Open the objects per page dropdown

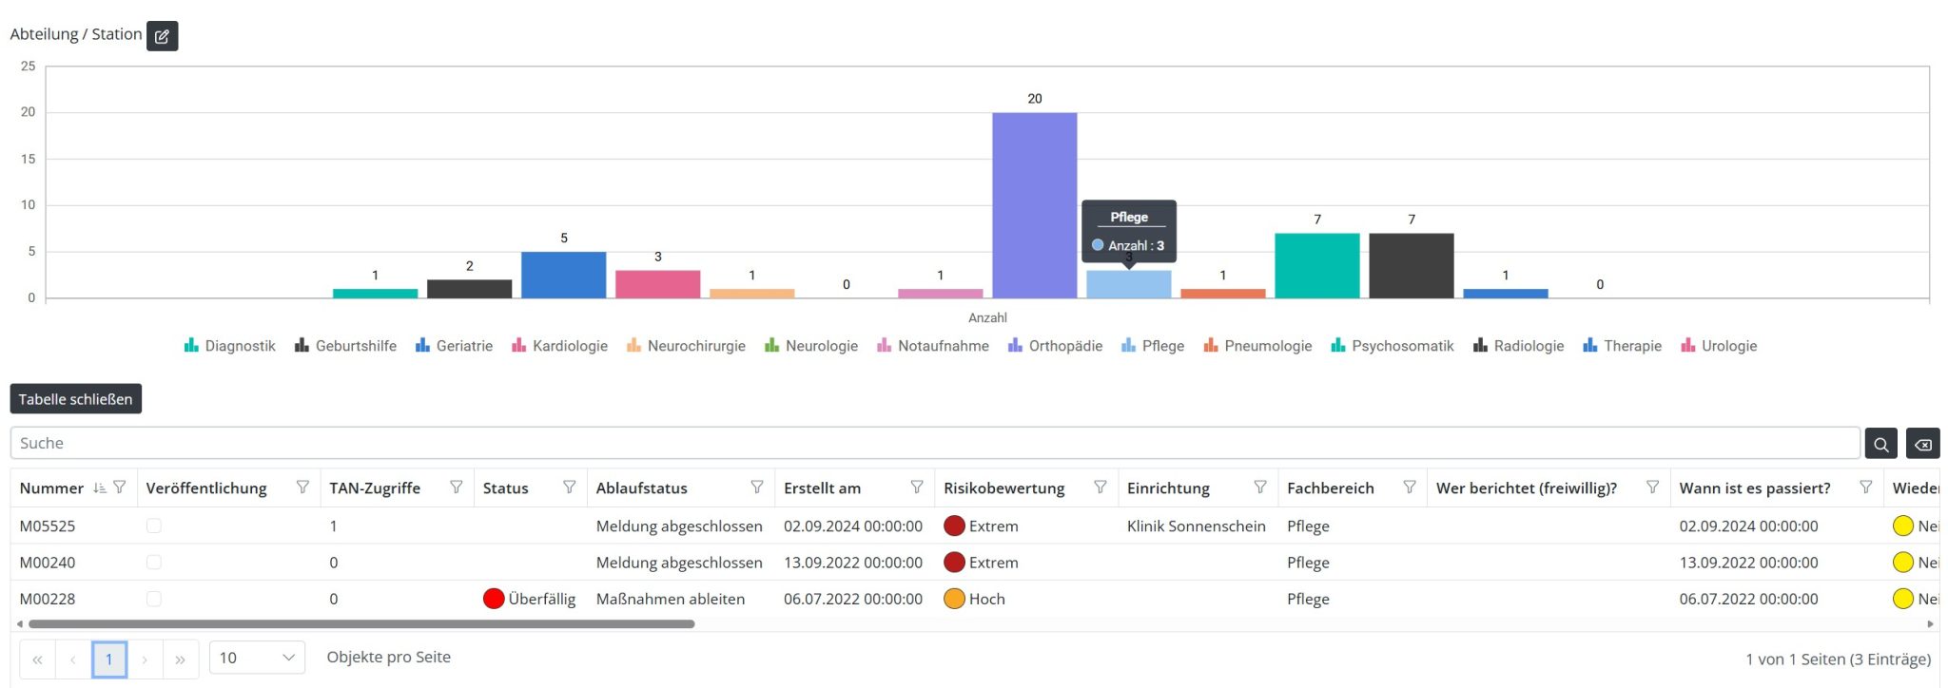pyautogui.click(x=257, y=658)
